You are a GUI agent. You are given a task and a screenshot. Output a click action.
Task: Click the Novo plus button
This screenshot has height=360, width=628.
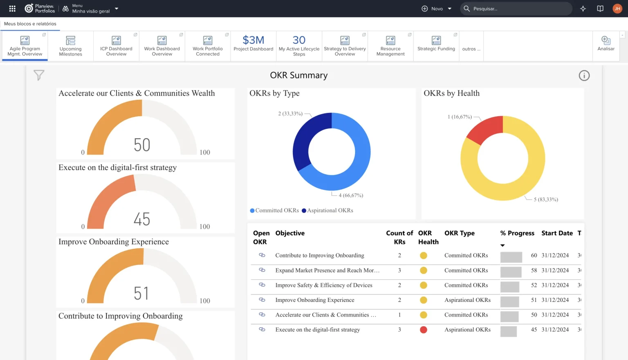(x=425, y=9)
